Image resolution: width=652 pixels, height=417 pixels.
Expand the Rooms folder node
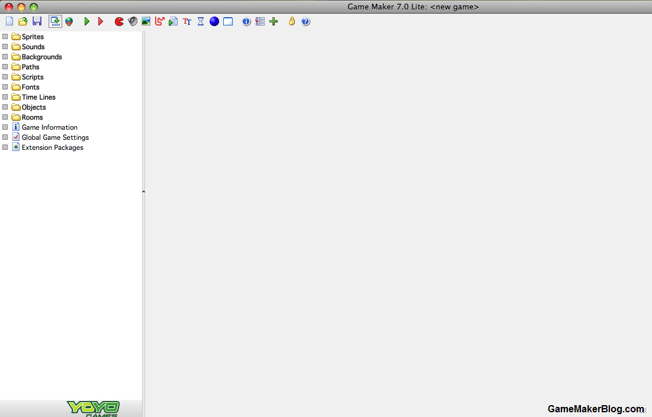5,117
